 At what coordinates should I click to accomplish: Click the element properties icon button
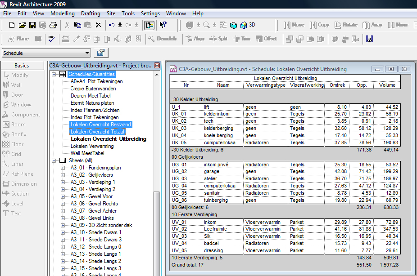coord(101,53)
